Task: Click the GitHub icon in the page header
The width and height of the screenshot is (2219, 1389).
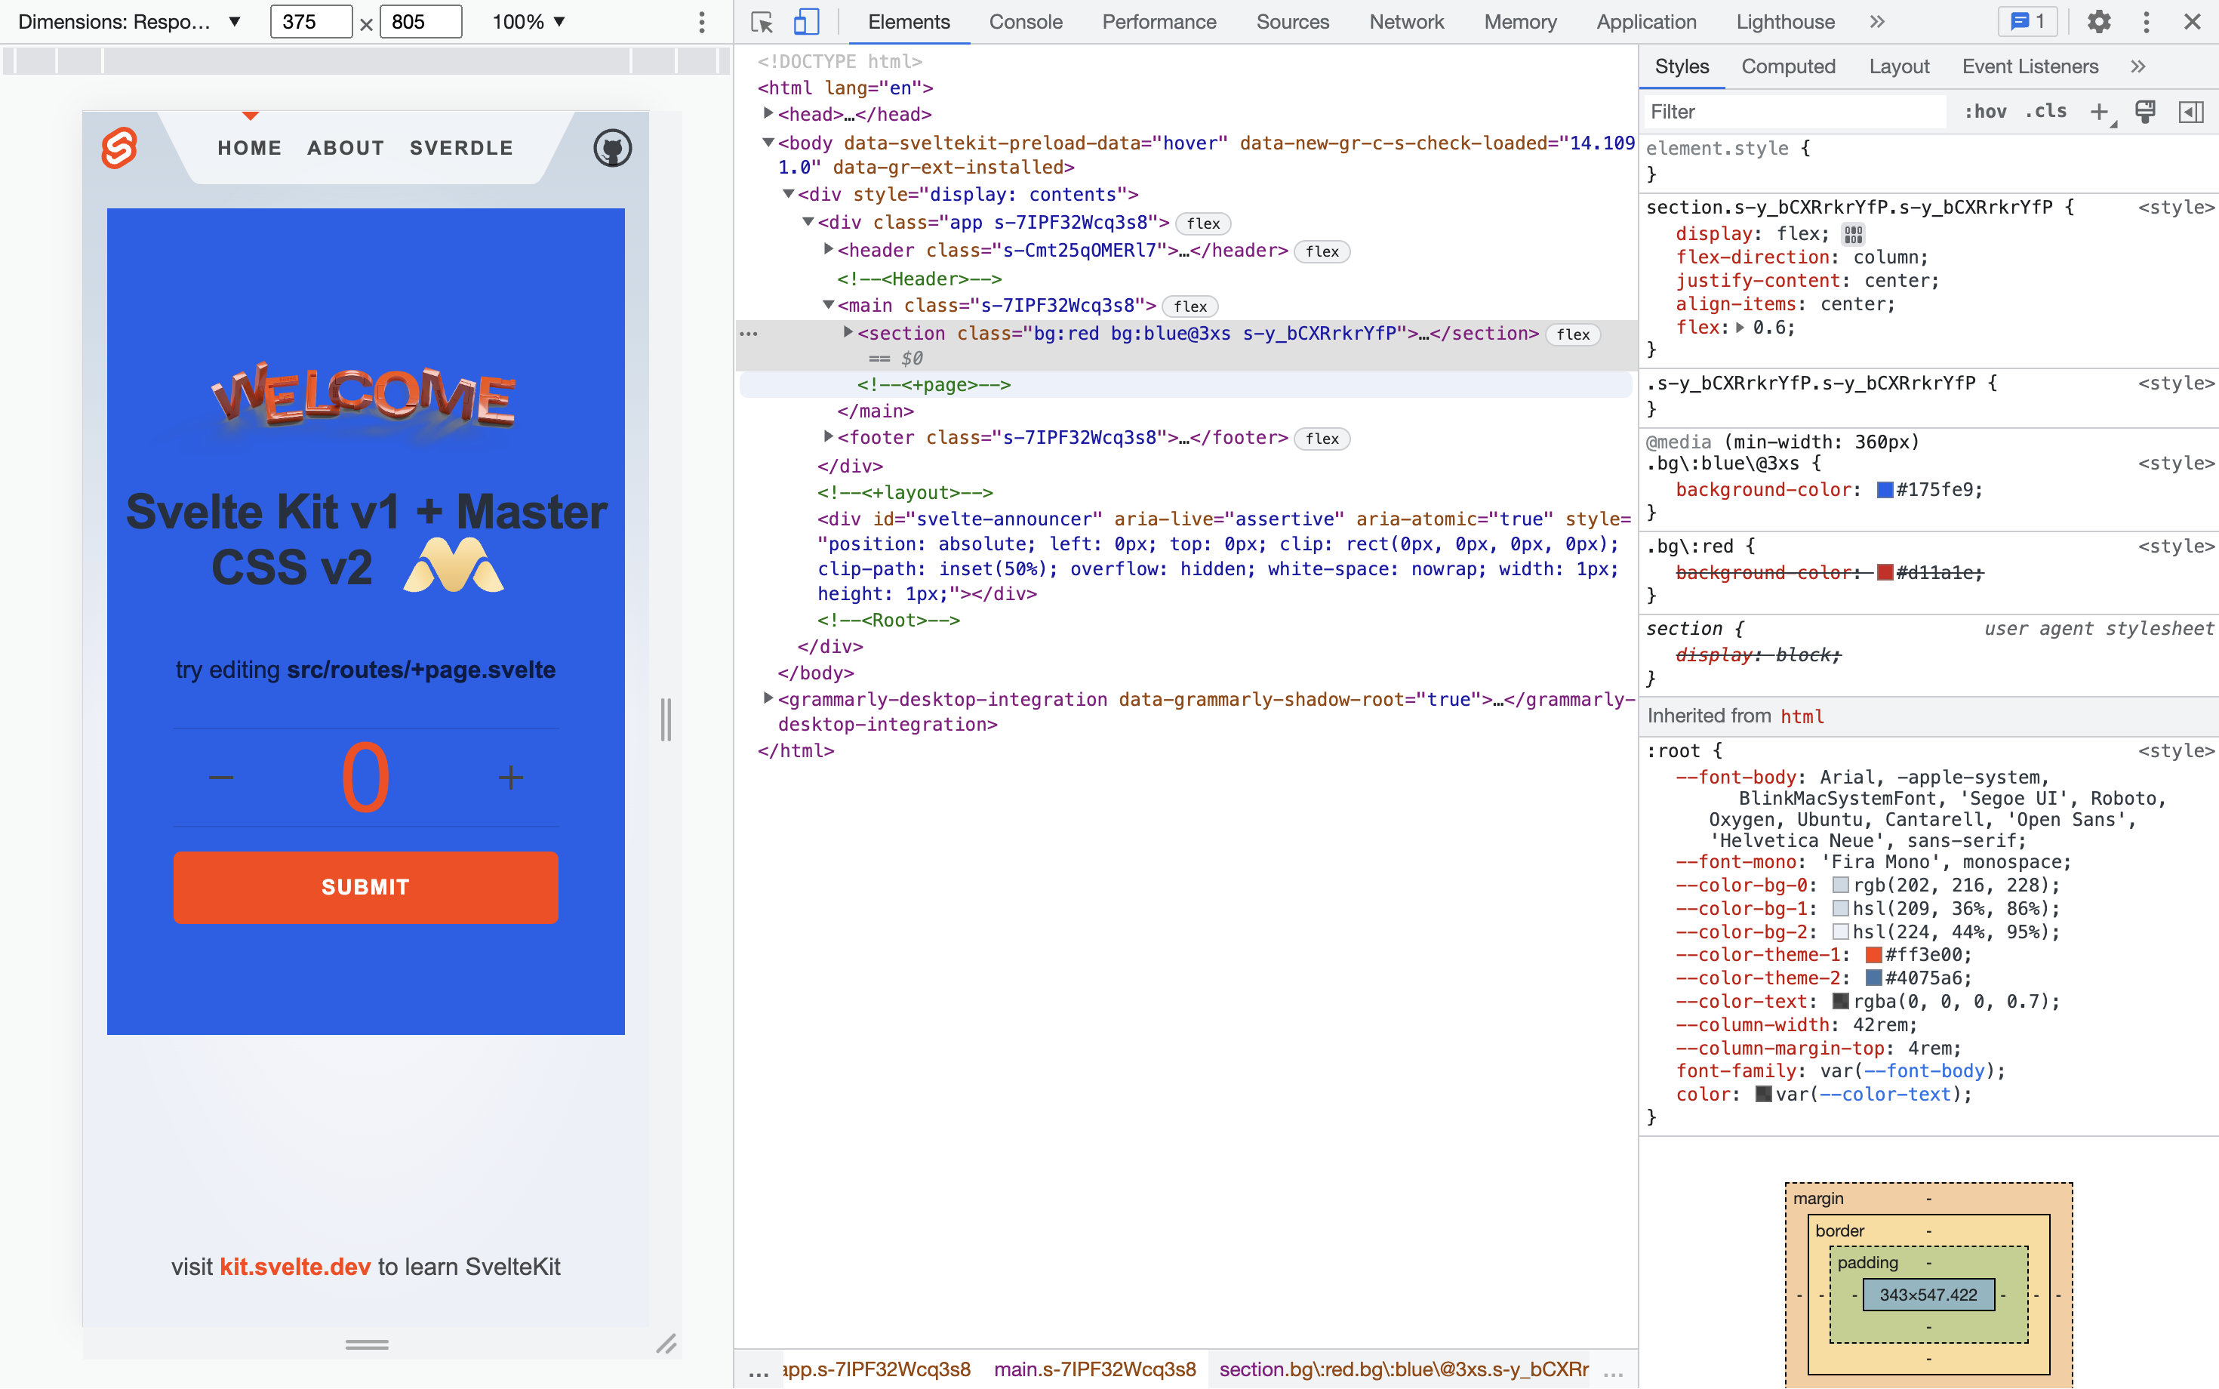Action: point(613,148)
